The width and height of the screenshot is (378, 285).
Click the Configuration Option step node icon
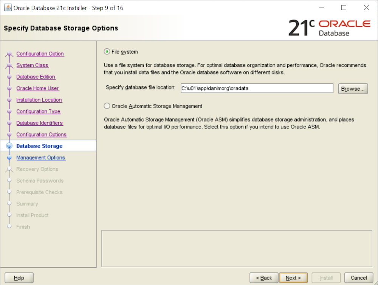pos(9,54)
